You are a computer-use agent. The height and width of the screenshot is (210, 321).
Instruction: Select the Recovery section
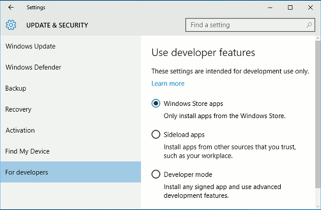pos(71,109)
